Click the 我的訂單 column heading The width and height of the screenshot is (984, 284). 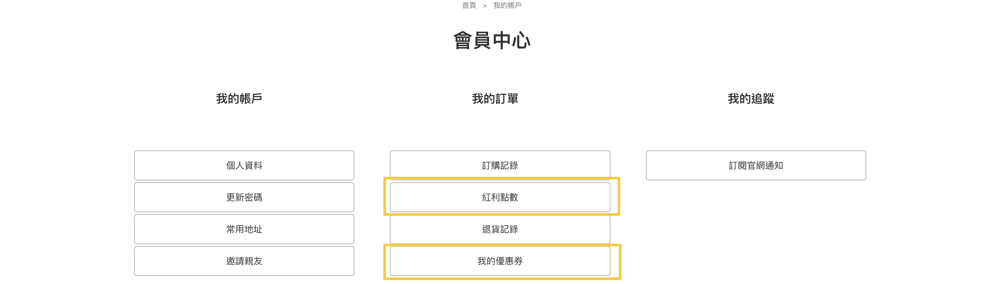point(495,99)
